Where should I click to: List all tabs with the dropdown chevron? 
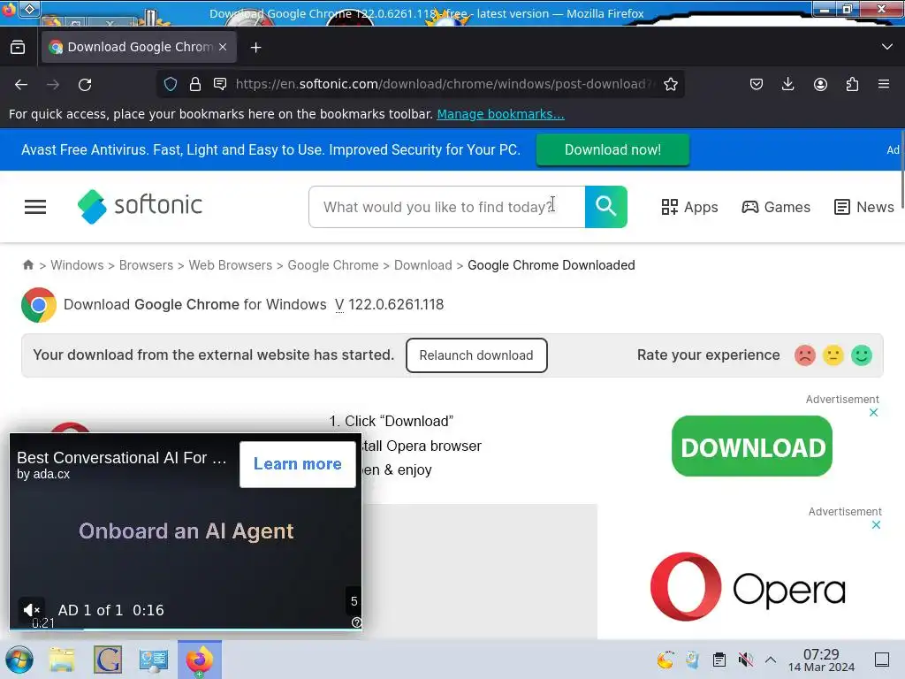(887, 47)
